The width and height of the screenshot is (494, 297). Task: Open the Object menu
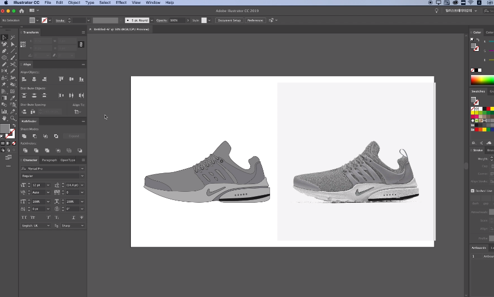74,3
